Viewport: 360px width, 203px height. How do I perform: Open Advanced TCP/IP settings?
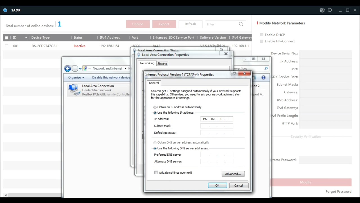pos(233,174)
